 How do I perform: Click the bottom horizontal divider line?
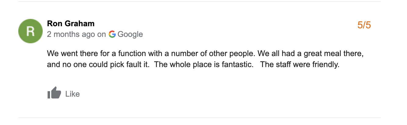[x=200, y=117]
